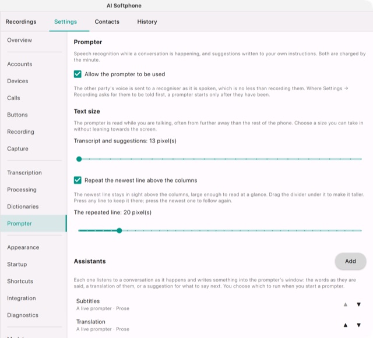This screenshot has width=373, height=338.
Task: Move Translation assistant down
Action: coord(359,325)
